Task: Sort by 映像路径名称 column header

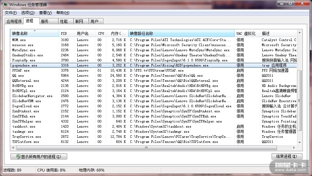Action: (181, 33)
